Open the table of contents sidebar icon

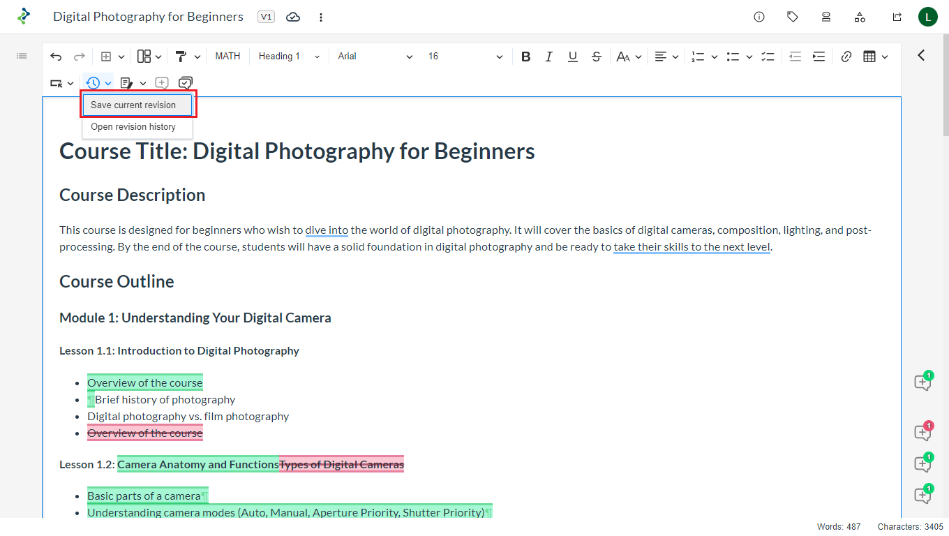pyautogui.click(x=22, y=56)
